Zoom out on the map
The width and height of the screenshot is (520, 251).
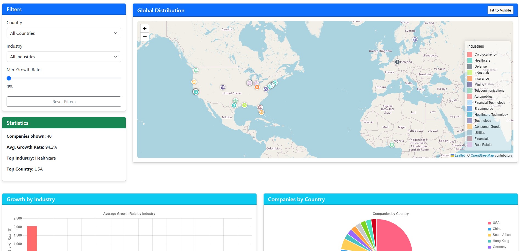[145, 37]
